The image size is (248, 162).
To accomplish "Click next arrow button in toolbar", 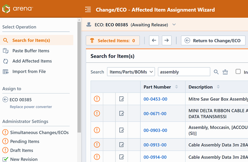I will pyautogui.click(x=167, y=41).
